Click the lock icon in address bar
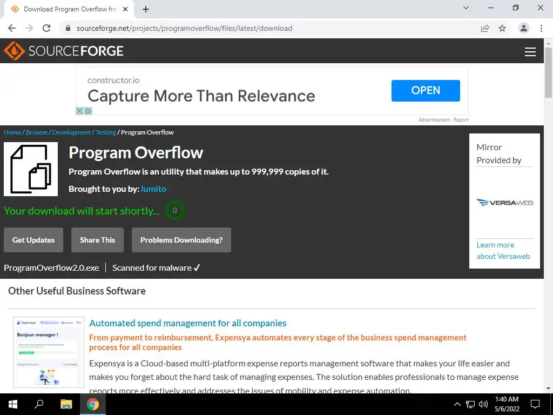553x415 pixels. (68, 28)
